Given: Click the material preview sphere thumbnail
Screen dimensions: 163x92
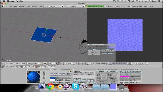Looking at the screenshot, I should [x=34, y=77].
